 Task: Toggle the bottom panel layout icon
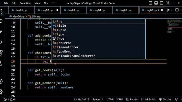156,3
